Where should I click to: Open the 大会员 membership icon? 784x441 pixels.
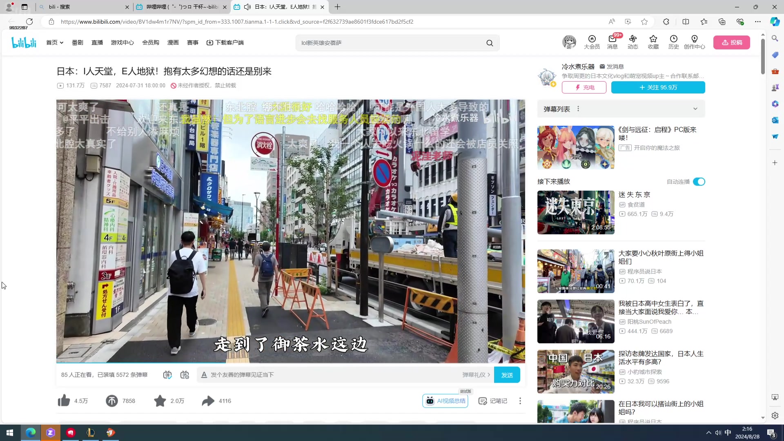click(592, 42)
